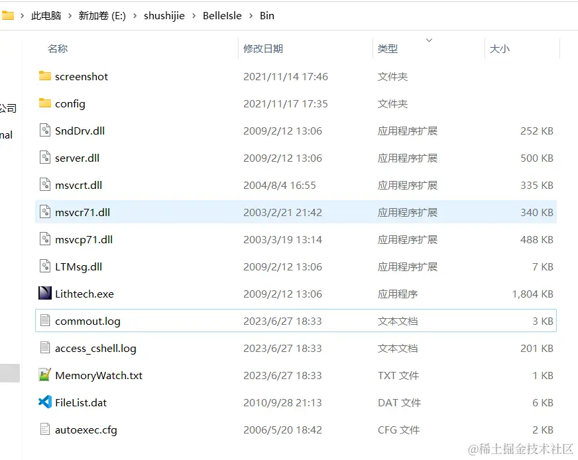Click the 应用程序 type of Lithtech.exe
Screen dimensions: 578x460
398,294
